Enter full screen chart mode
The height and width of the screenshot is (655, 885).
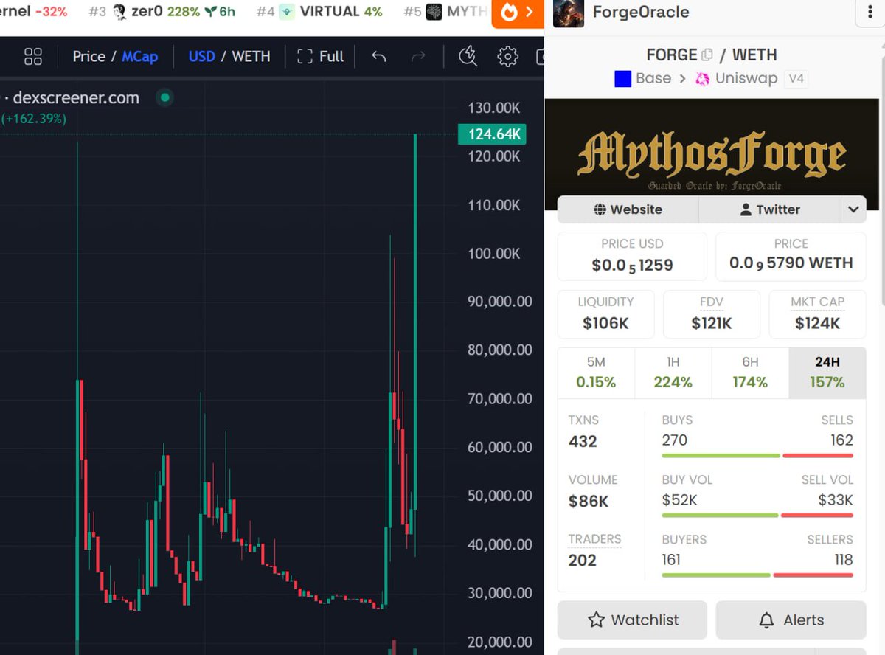pos(321,56)
